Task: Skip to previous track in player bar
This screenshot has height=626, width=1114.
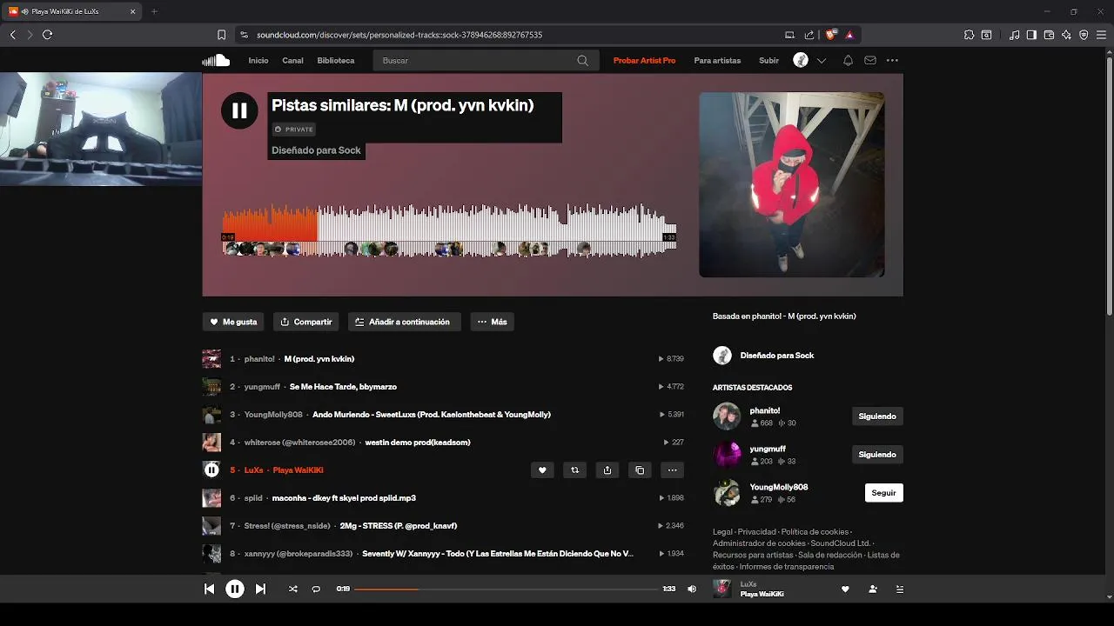Action: (x=209, y=589)
